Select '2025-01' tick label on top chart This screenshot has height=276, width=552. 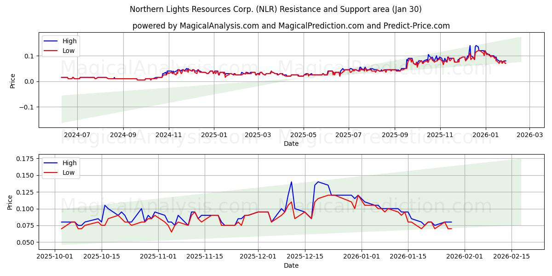(x=214, y=135)
